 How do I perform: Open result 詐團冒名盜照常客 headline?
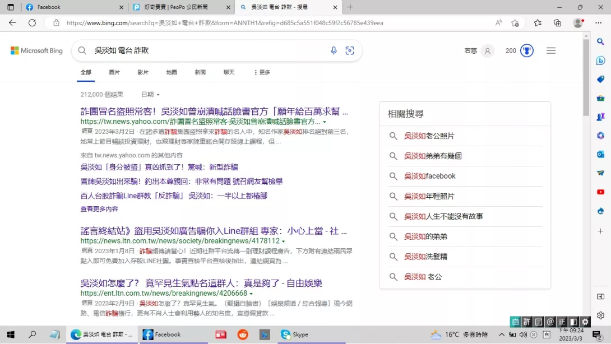pyautogui.click(x=214, y=111)
